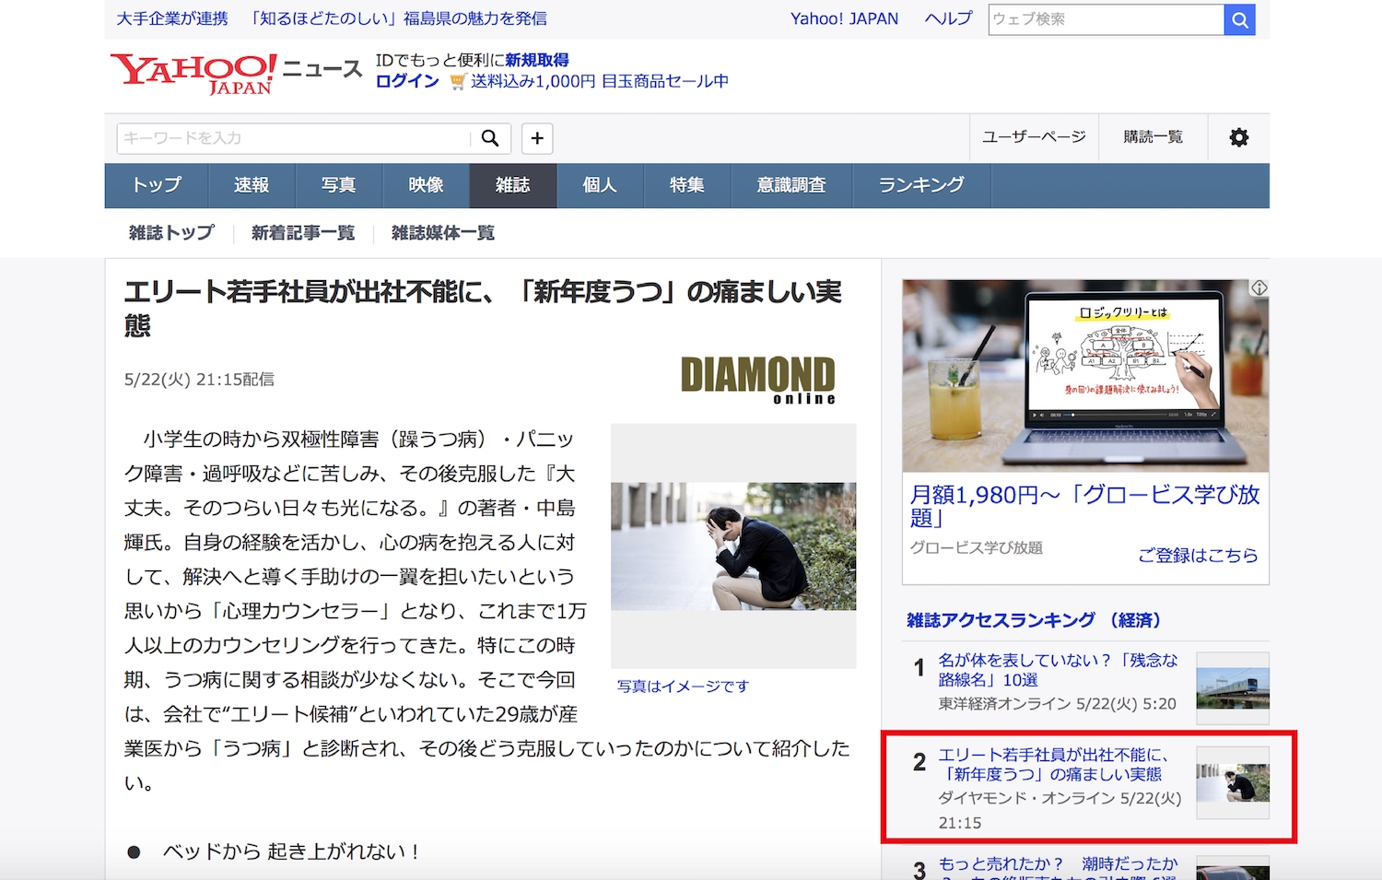The width and height of the screenshot is (1382, 880).
Task: Click the Yahoo! JAPAN news logo
Action: coord(237,74)
